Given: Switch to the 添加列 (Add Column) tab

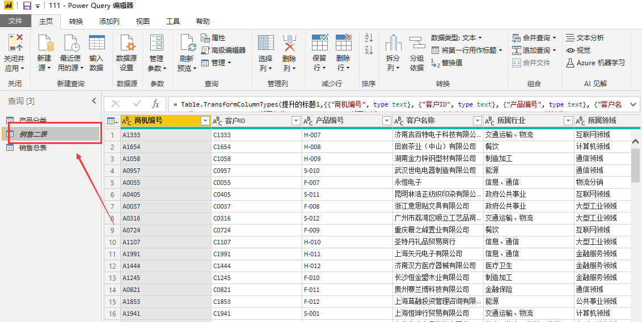Looking at the screenshot, I should [x=109, y=22].
